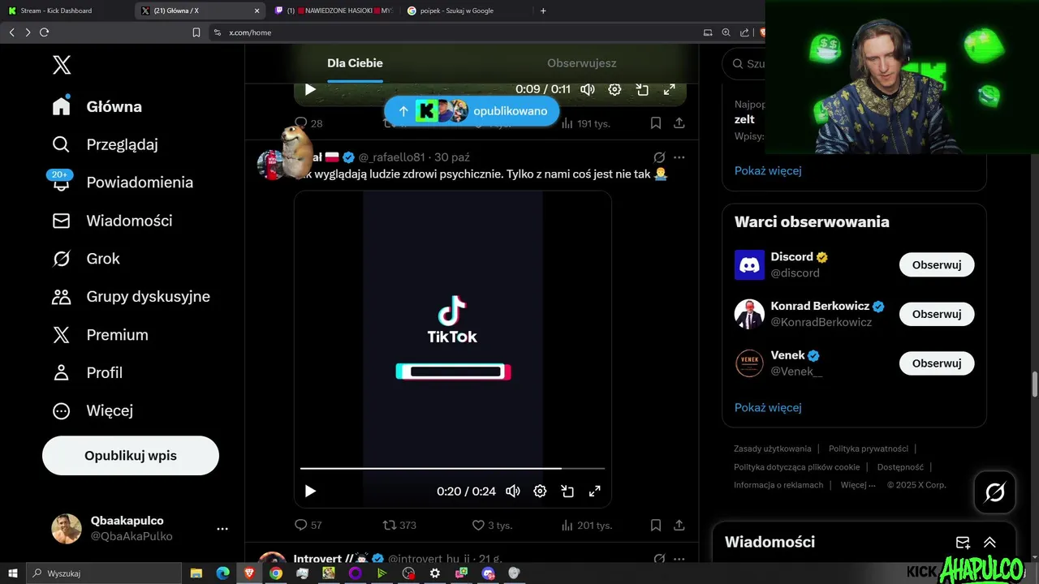Open more options on Introvert post
This screenshot has height=584, width=1039.
tap(679, 559)
